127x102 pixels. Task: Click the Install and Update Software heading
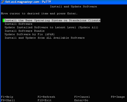tap(73, 7)
